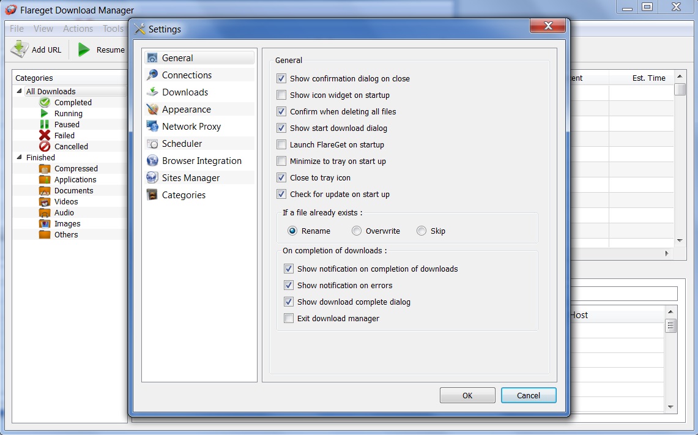Click the Appearance palette icon

pos(152,109)
